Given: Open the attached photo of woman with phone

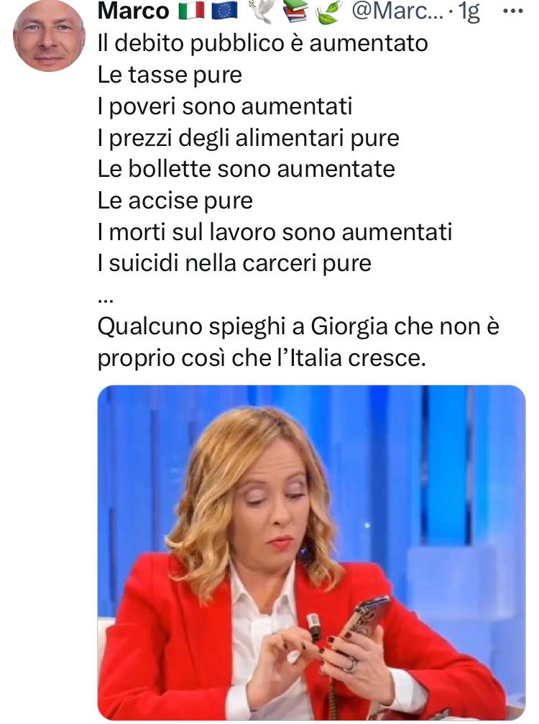Looking at the screenshot, I should [x=311, y=553].
